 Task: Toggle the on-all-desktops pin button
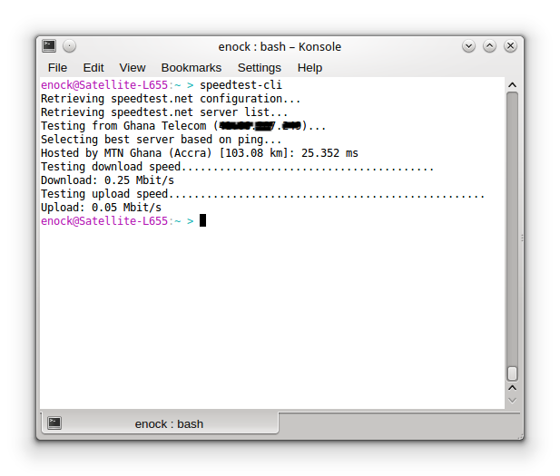tap(69, 46)
